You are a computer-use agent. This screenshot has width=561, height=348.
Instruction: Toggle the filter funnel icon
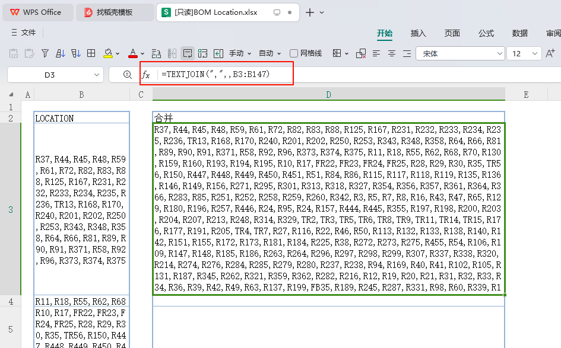(x=45, y=53)
